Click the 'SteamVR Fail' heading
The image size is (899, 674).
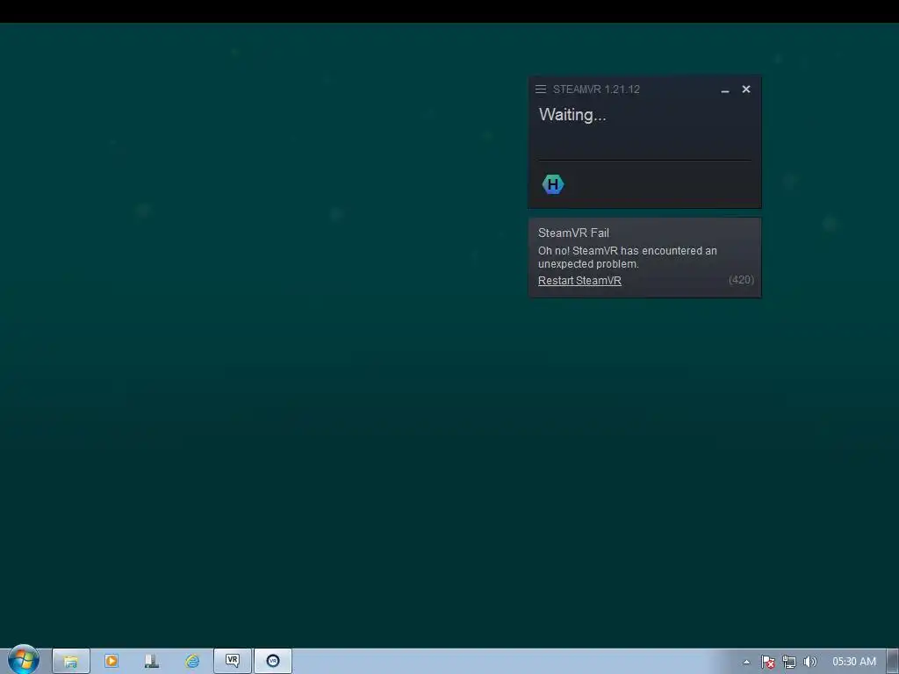click(x=573, y=233)
